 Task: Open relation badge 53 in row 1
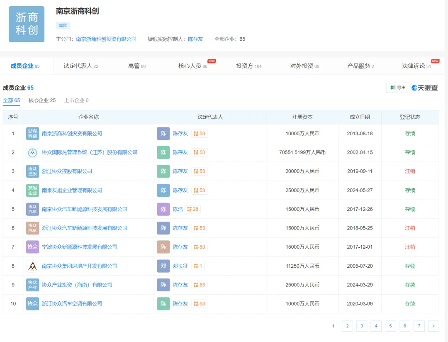point(200,134)
